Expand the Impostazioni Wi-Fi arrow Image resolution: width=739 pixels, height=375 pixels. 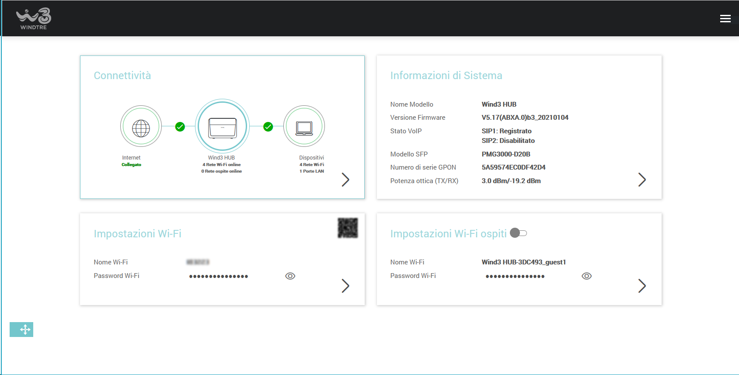[x=345, y=286]
